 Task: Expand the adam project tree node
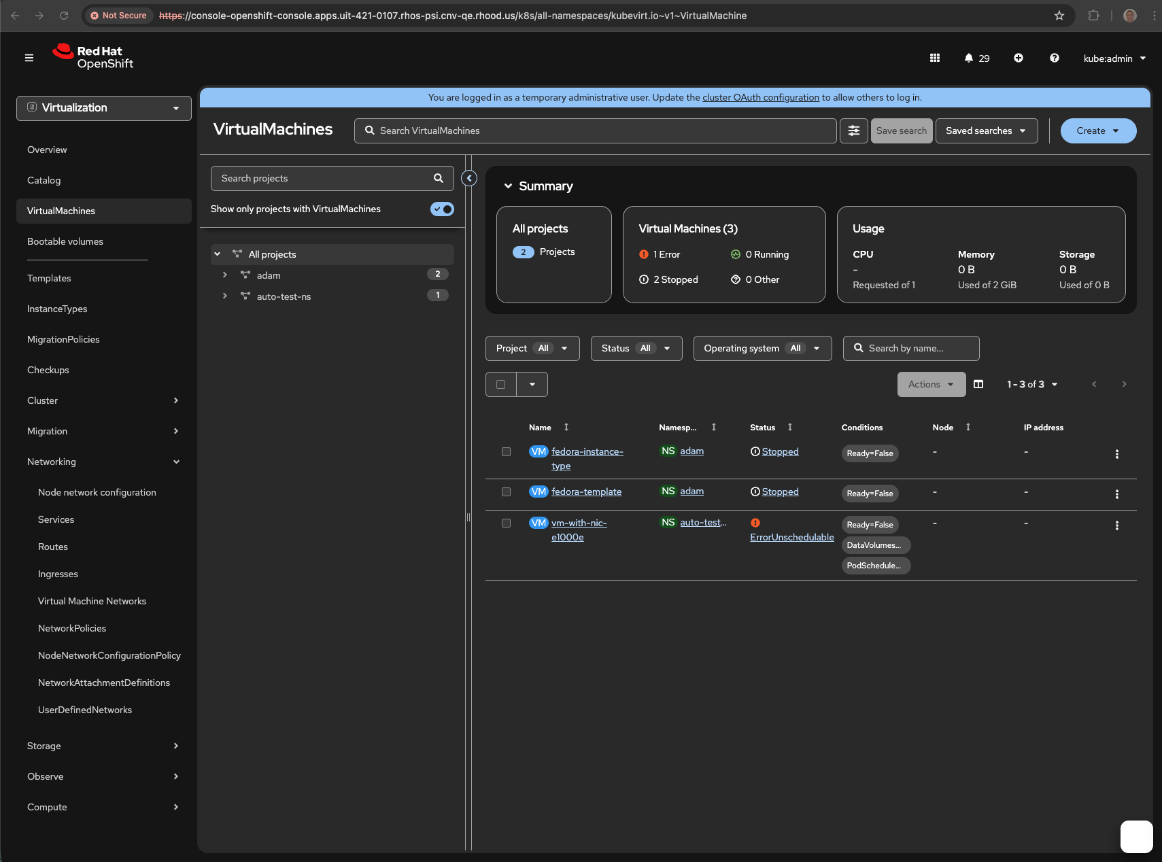pyautogui.click(x=225, y=275)
